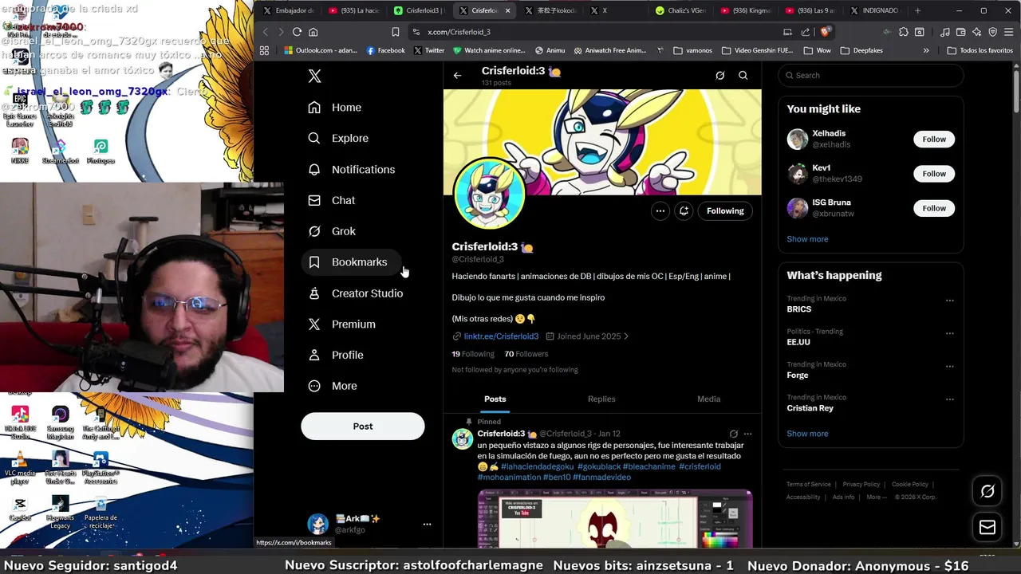Open the linktr.ee/Crisferloid3 link
Viewport: 1021px width, 574px height.
(501, 336)
